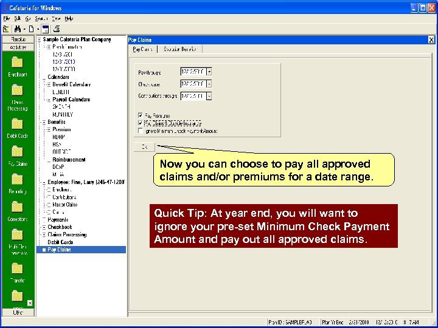Collapse the Sample Cafeteria Plan Company node
Image resolution: width=438 pixels, height=328 pixels.
tap(40, 39)
